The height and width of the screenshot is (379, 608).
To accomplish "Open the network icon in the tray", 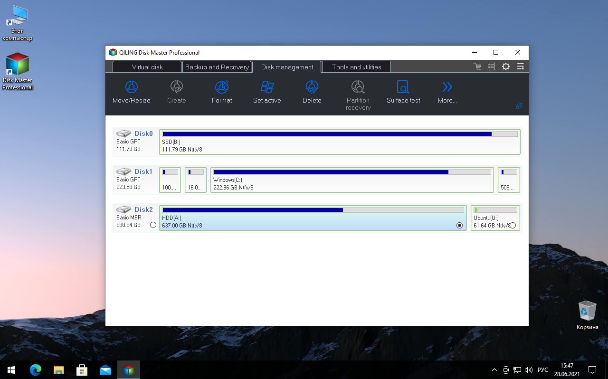I will (x=517, y=370).
